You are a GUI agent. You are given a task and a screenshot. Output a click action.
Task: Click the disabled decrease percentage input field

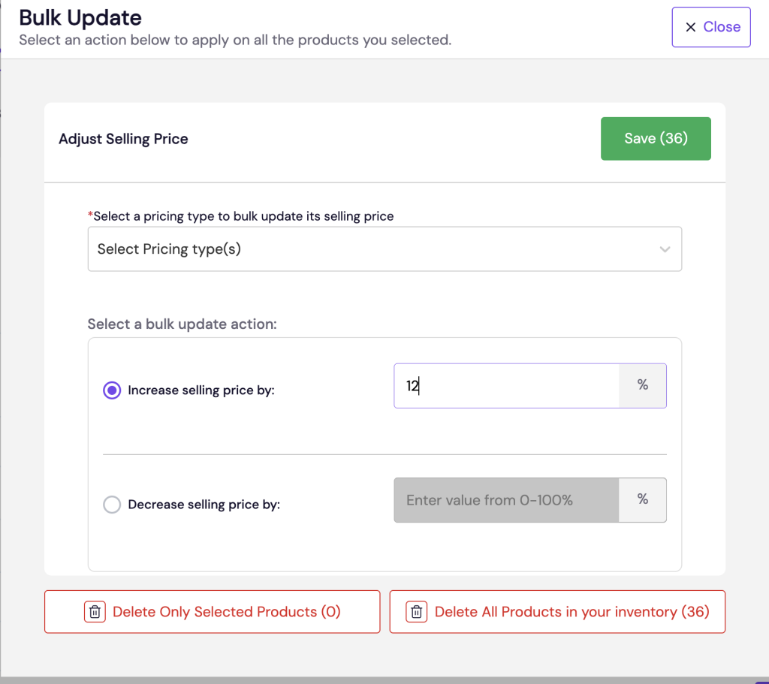click(x=506, y=500)
